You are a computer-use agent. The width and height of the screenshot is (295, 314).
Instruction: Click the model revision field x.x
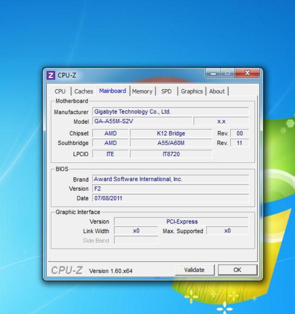[x=221, y=121]
